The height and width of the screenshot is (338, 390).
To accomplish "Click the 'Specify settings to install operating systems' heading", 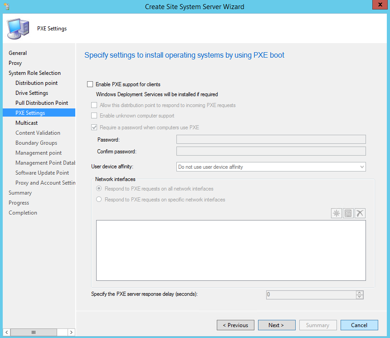I will [184, 55].
